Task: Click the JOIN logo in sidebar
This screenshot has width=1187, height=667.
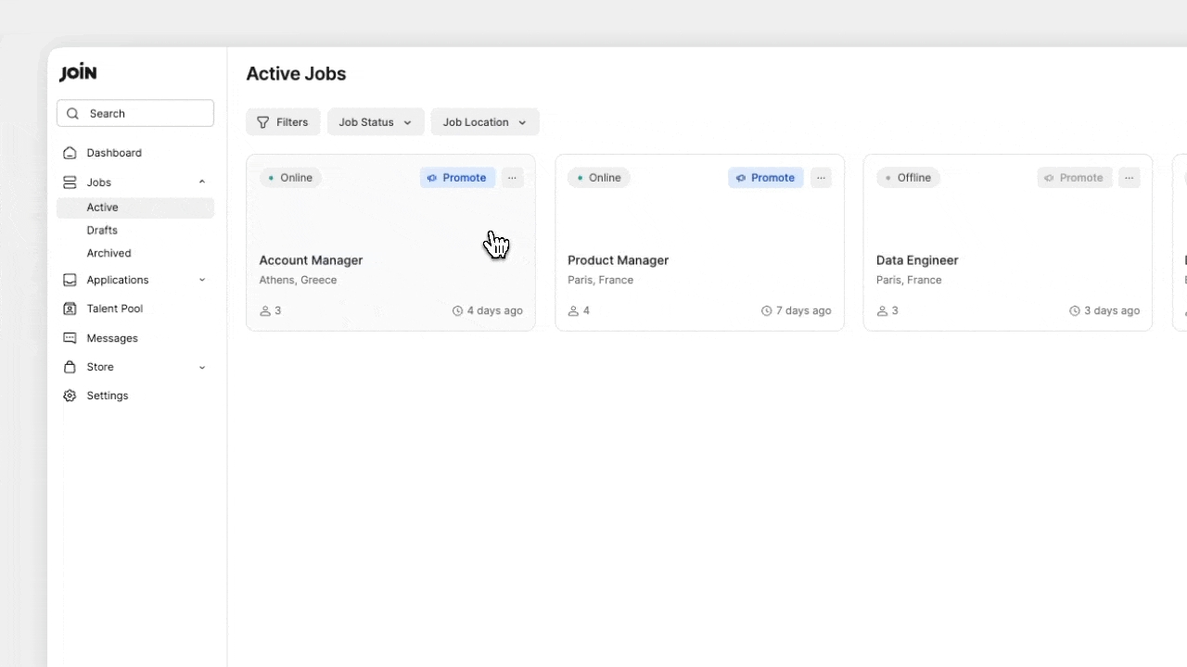Action: (x=78, y=73)
